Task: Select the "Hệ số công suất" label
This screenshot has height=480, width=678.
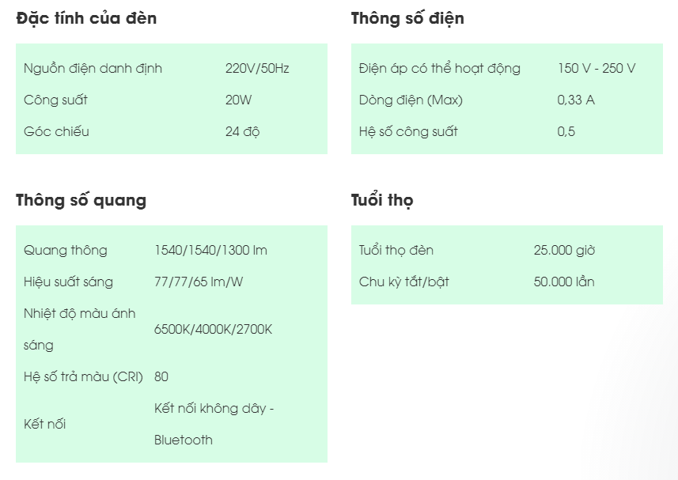Action: pos(408,131)
